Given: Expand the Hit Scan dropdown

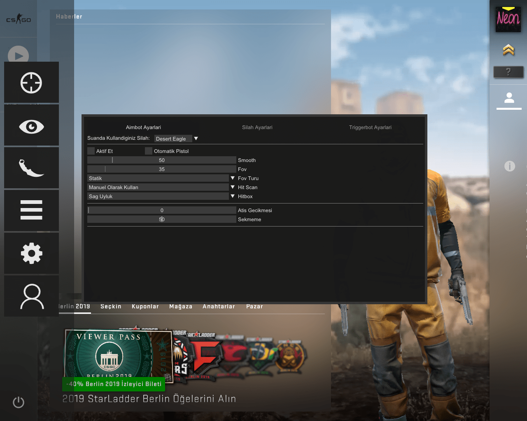Looking at the screenshot, I should 161,187.
